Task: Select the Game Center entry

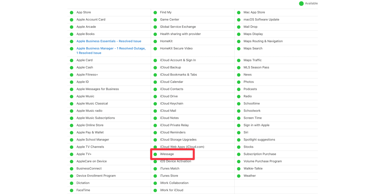Action: (169, 19)
